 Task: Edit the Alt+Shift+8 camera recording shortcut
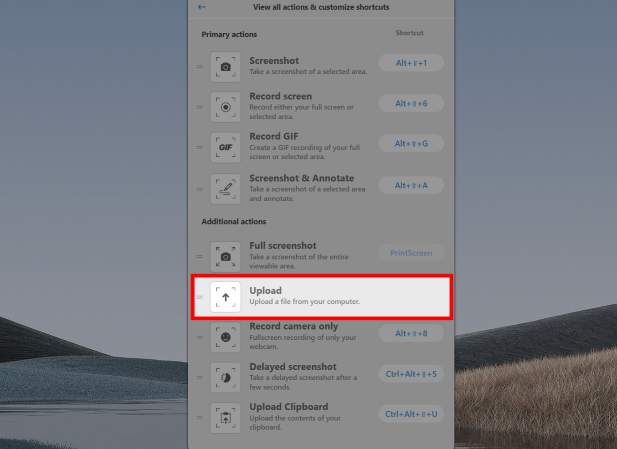coord(411,333)
